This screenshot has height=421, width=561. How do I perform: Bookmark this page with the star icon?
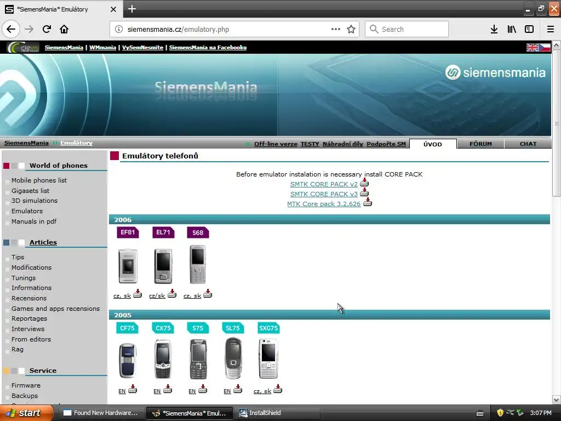(x=351, y=30)
